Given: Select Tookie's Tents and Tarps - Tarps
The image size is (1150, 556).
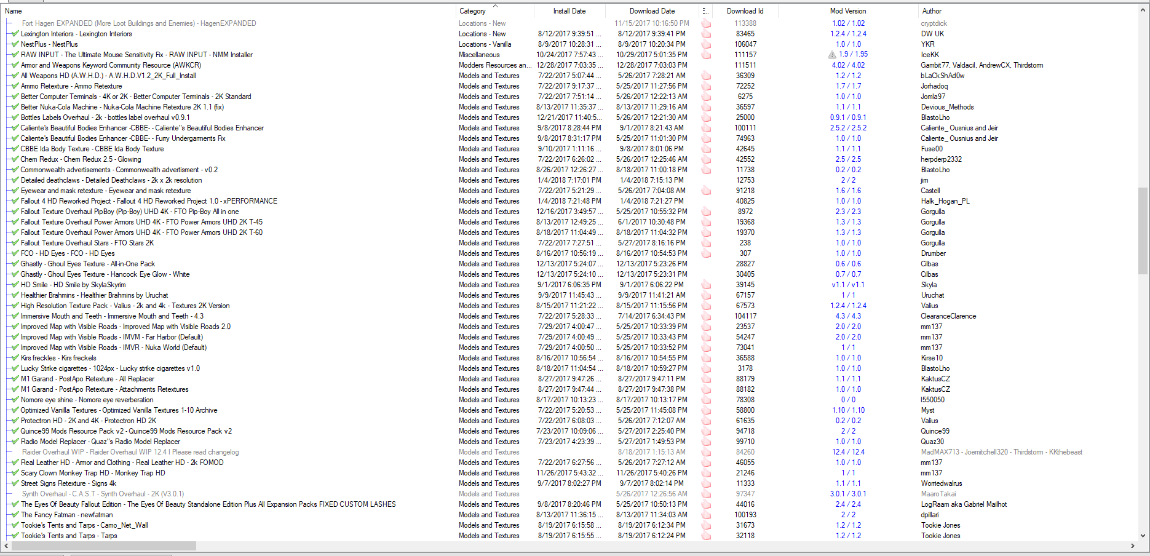Looking at the screenshot, I should pos(569,536).
